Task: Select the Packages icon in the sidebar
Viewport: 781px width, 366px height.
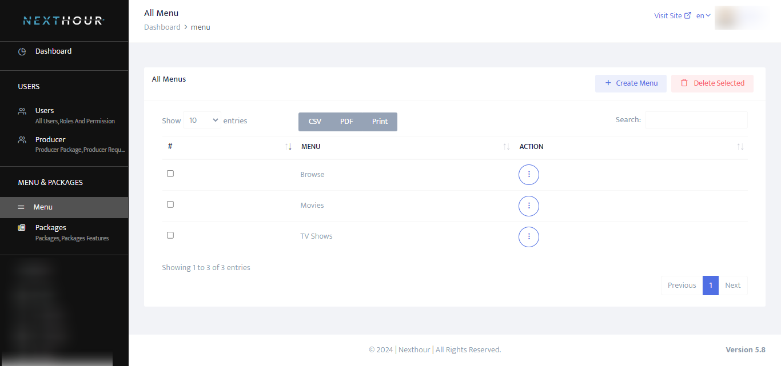Action: click(x=22, y=227)
